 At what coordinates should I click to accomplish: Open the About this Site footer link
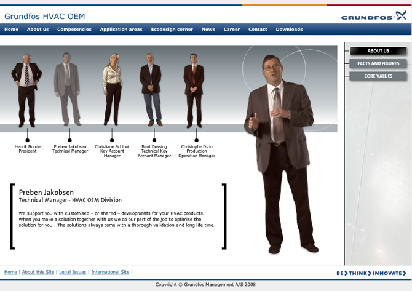coord(38,272)
